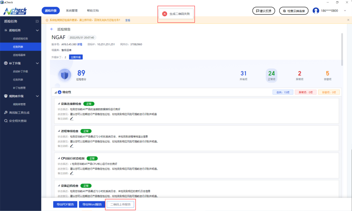This screenshot has height=211, width=352.
Task: Click the ACheck logo
Action: click(15, 11)
